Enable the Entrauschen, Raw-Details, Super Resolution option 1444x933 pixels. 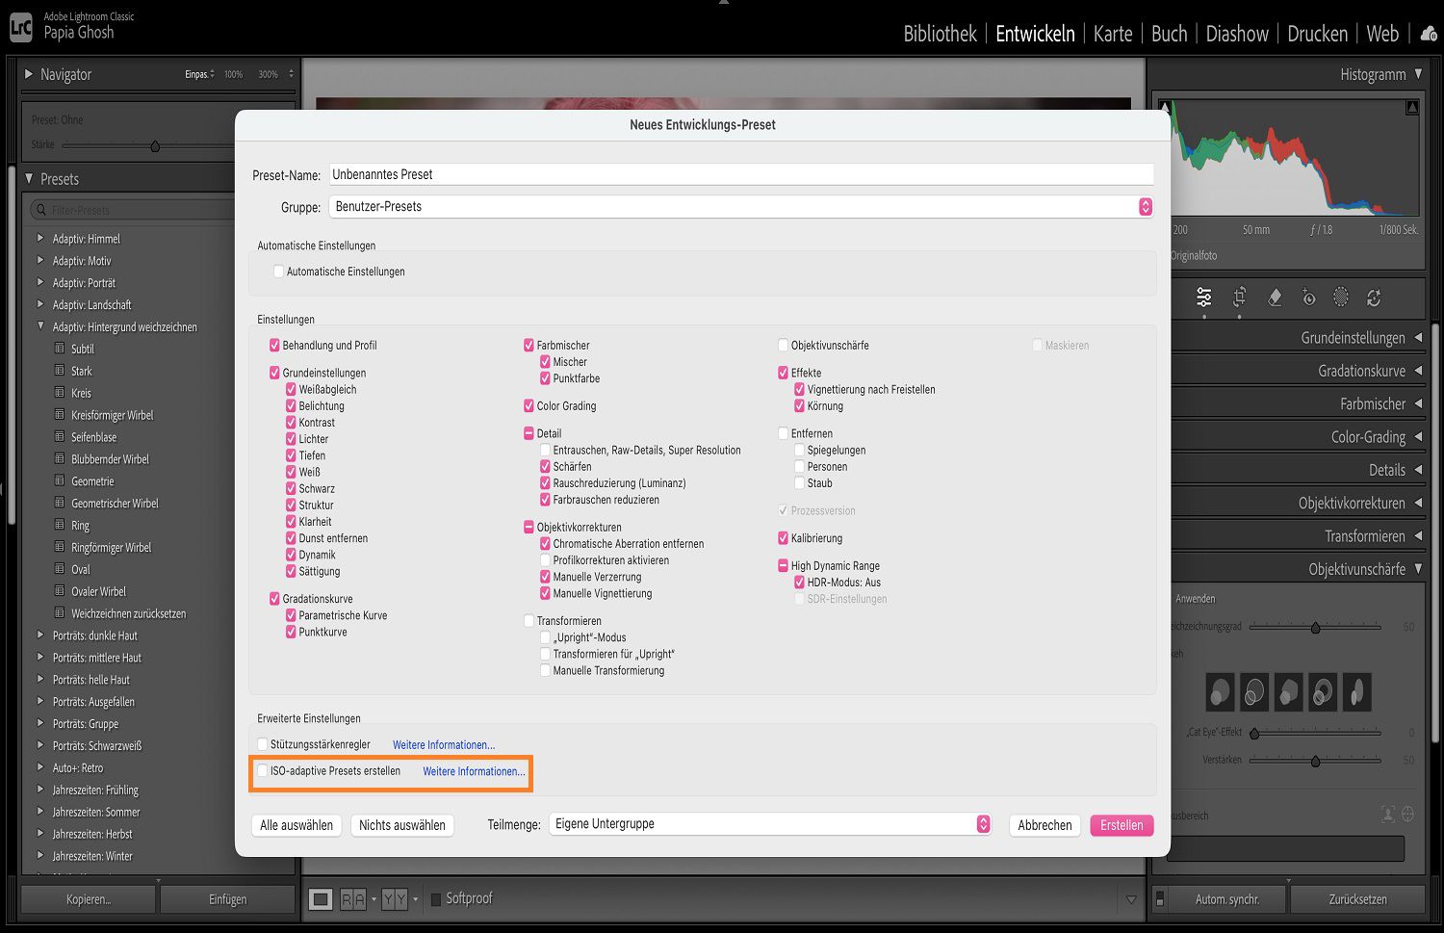[x=545, y=450]
